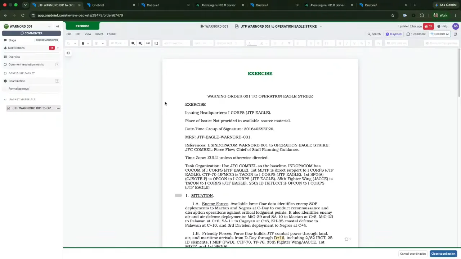Click the zoom out magnifier icon

coord(133,43)
